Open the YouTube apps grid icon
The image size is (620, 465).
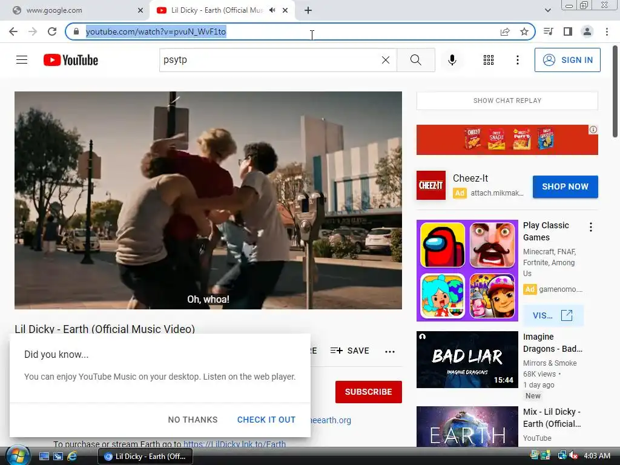[489, 60]
